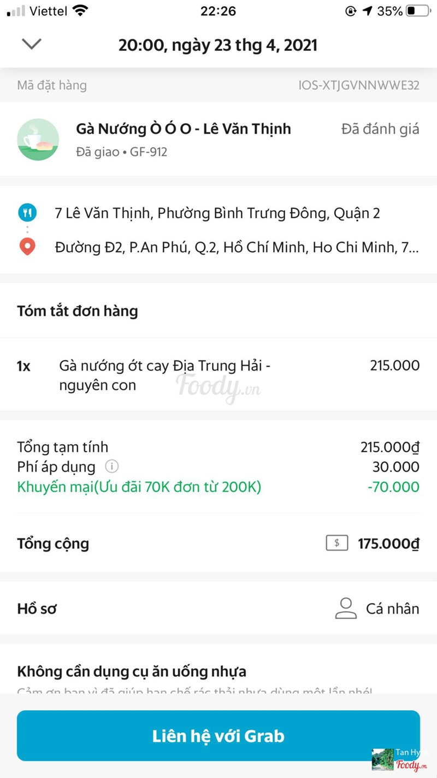This screenshot has height=778, width=437.
Task: Open the fee info icon beside Phí áp dụng
Action: (x=111, y=467)
